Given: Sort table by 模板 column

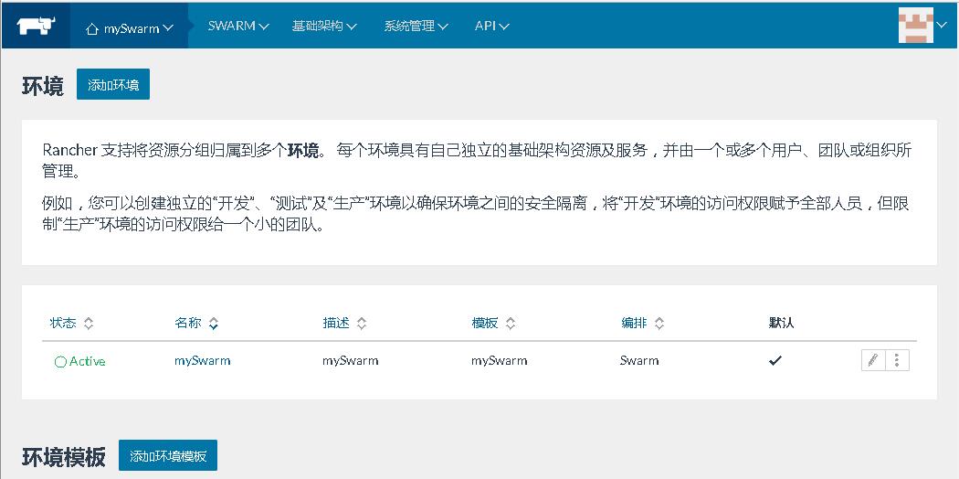Looking at the screenshot, I should click(493, 323).
